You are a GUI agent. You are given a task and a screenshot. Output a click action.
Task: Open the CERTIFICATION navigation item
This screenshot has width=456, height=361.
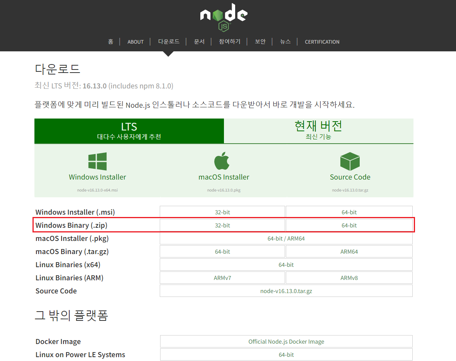pyautogui.click(x=322, y=42)
